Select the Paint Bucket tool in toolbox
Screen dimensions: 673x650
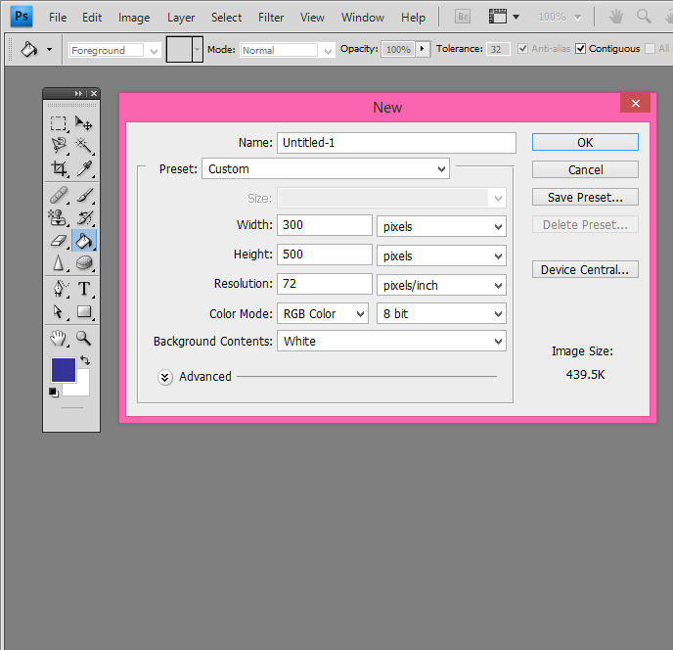pyautogui.click(x=84, y=241)
